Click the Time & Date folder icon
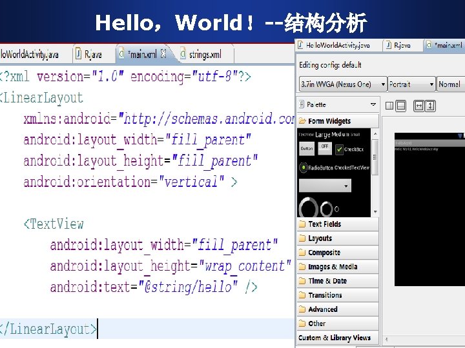 302,280
